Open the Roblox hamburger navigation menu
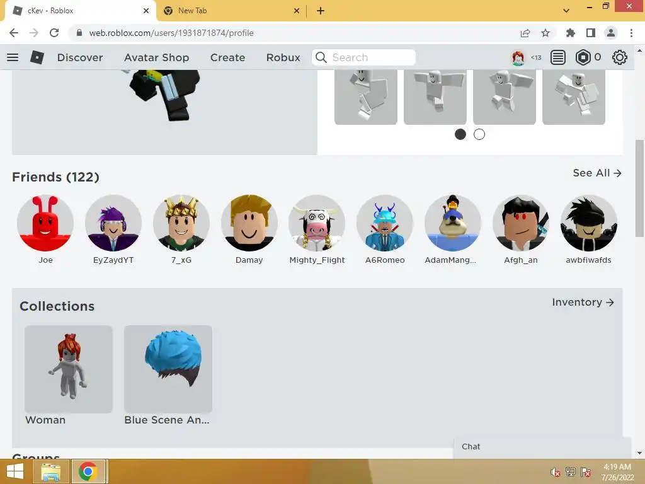The width and height of the screenshot is (645, 484). click(x=13, y=57)
